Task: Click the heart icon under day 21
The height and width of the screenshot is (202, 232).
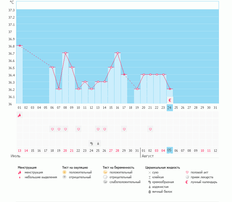Action: pyautogui.click(x=150, y=129)
